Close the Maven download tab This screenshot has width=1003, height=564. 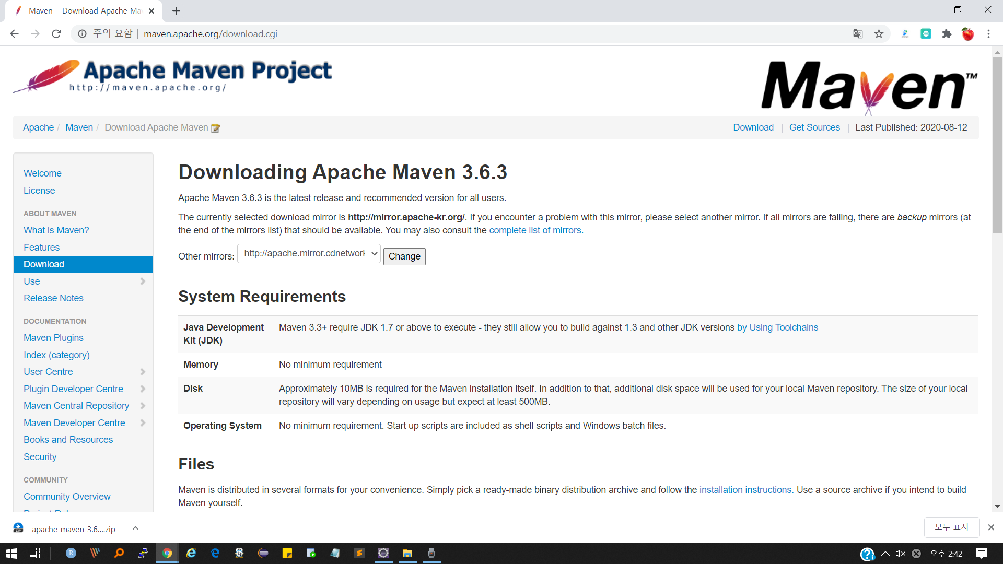click(151, 11)
